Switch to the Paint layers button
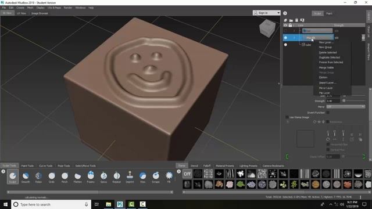 click(329, 13)
